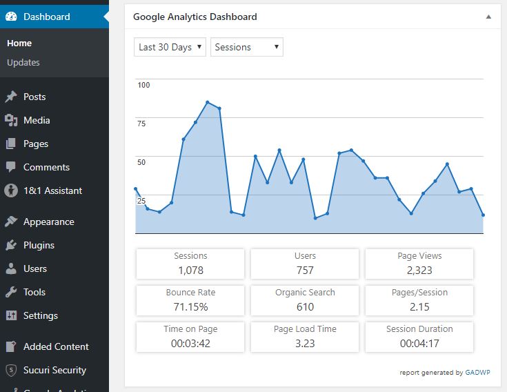The image size is (507, 392).
Task: Click the chart's highest peak data point
Action: (x=208, y=102)
